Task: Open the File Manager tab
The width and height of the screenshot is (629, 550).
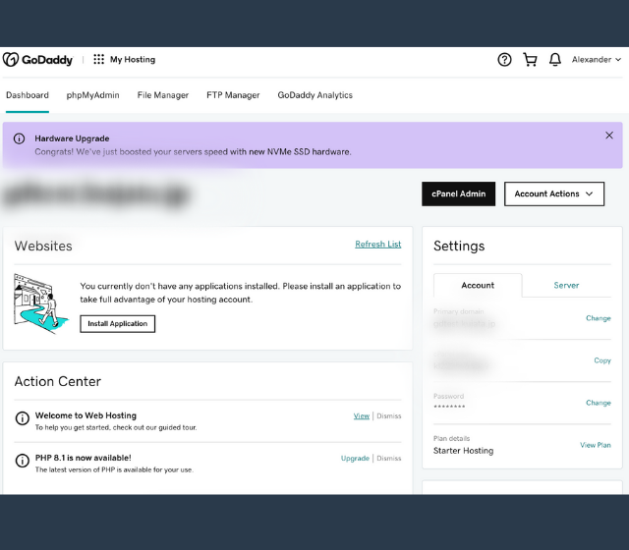Action: (x=162, y=95)
